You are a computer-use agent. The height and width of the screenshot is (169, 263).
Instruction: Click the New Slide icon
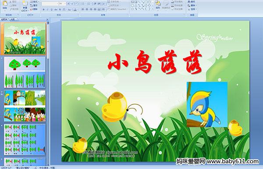[x=25, y=6]
